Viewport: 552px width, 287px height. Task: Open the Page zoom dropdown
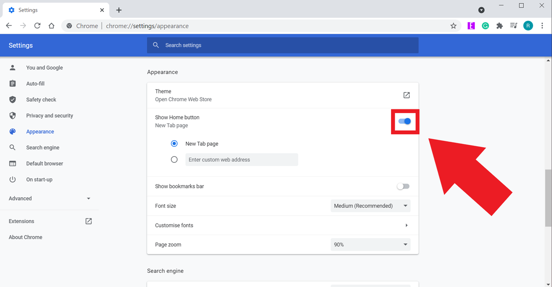tap(370, 244)
